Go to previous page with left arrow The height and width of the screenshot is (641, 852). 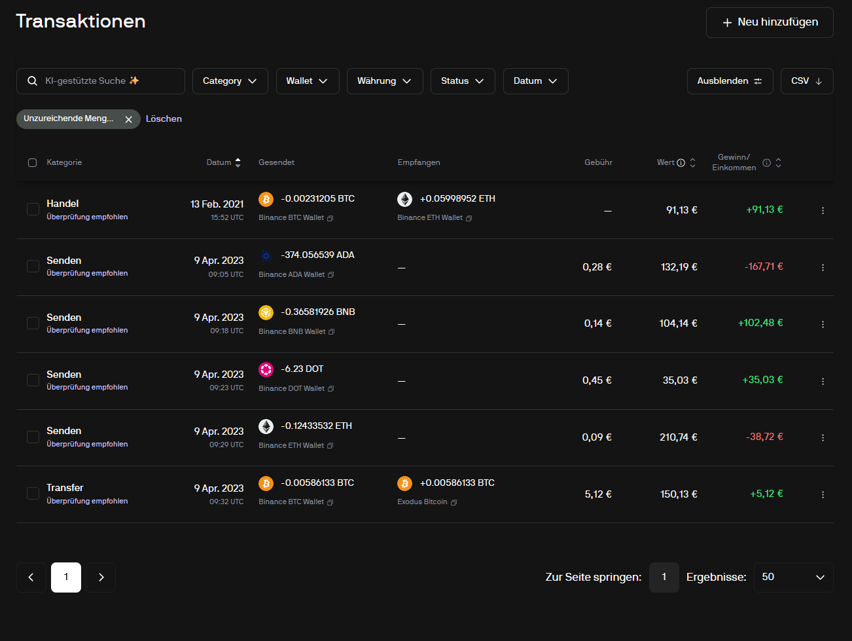point(31,577)
